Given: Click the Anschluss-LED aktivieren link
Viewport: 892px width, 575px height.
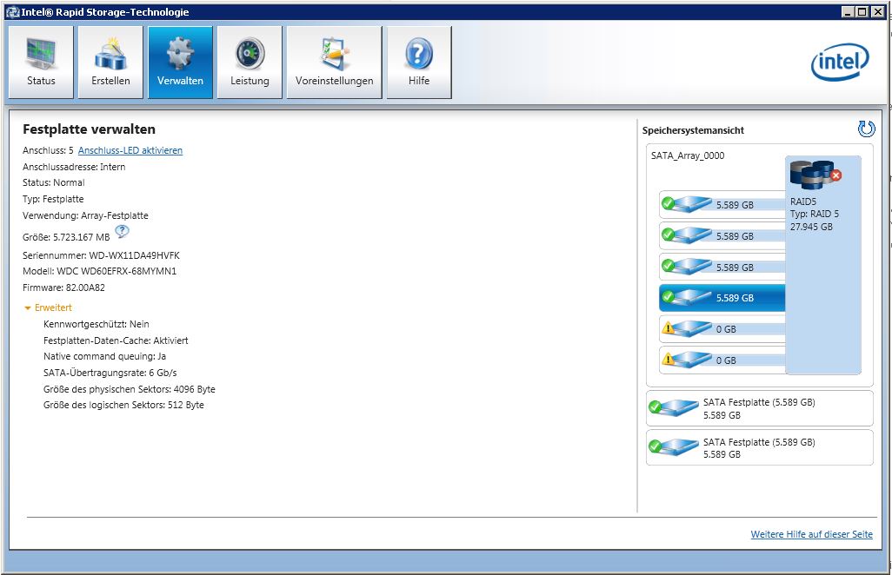Looking at the screenshot, I should pos(130,150).
